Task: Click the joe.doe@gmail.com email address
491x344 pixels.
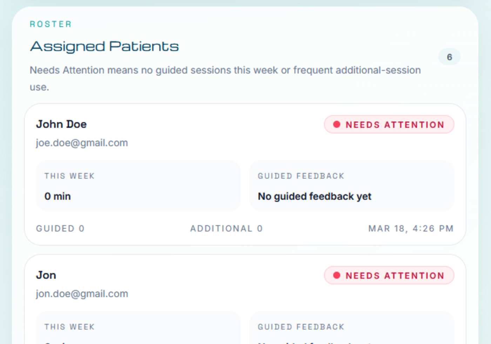Action: click(x=82, y=143)
